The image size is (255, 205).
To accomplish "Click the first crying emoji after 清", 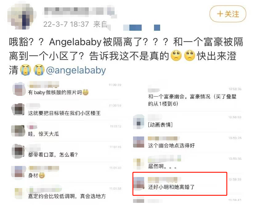I will click(26, 70).
